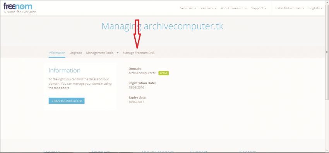
Task: Open the About Freenom menu
Action: pyautogui.click(x=234, y=8)
